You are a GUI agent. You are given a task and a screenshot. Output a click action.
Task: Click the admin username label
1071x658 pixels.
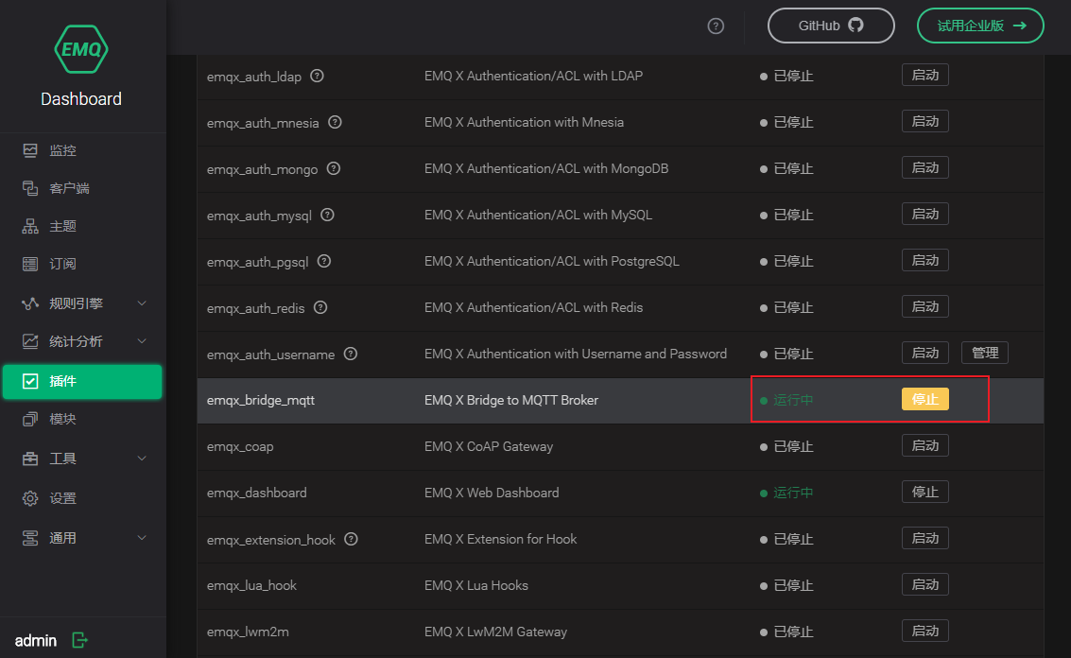[x=36, y=640]
